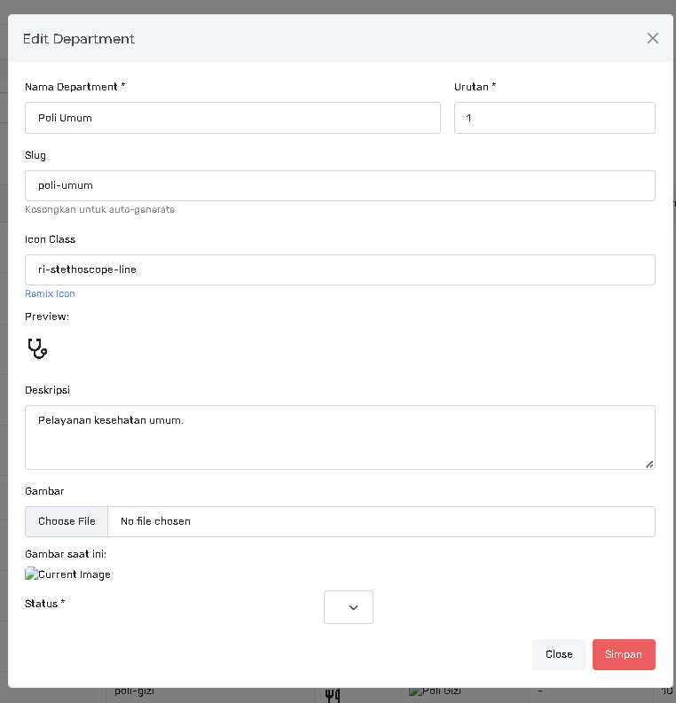Select the Slug input with poli-umum

(340, 185)
